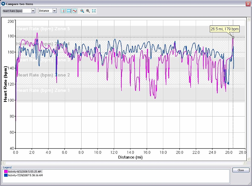This screenshot has height=186, width=252.
Task: Click the zoom out magnifier icon
Action: tap(88, 11)
